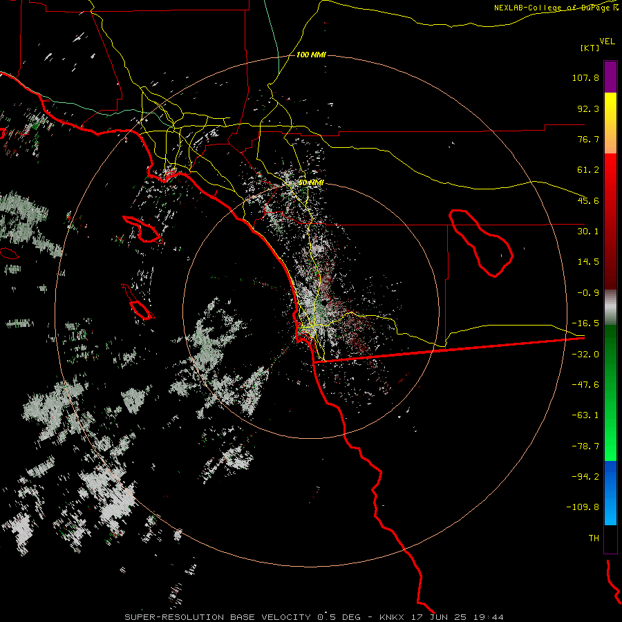Image resolution: width=622 pixels, height=622 pixels.
Task: Click the TH legend label
Action: 594,538
